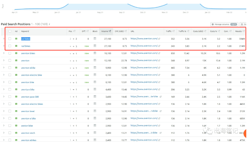The width and height of the screenshot is (249, 144).
Task: Open the highlighted rad bikes keyword link
Action: [26, 39]
